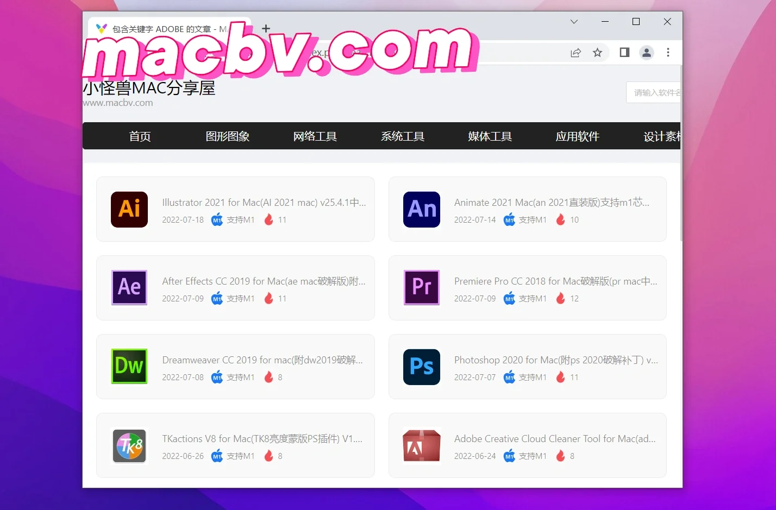Click the software name search field
Viewport: 776px width, 510px height.
coord(654,93)
